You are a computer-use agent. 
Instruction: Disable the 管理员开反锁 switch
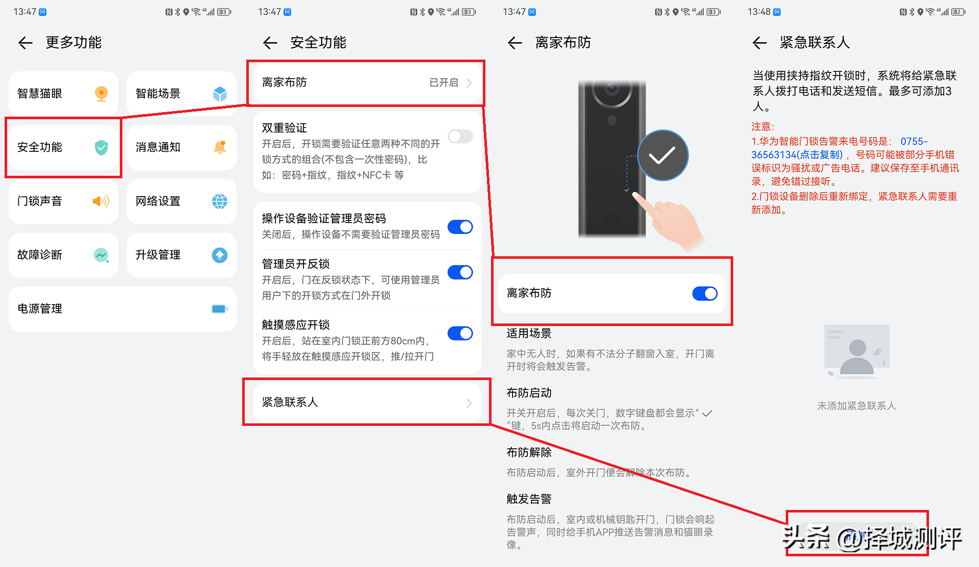click(x=460, y=272)
